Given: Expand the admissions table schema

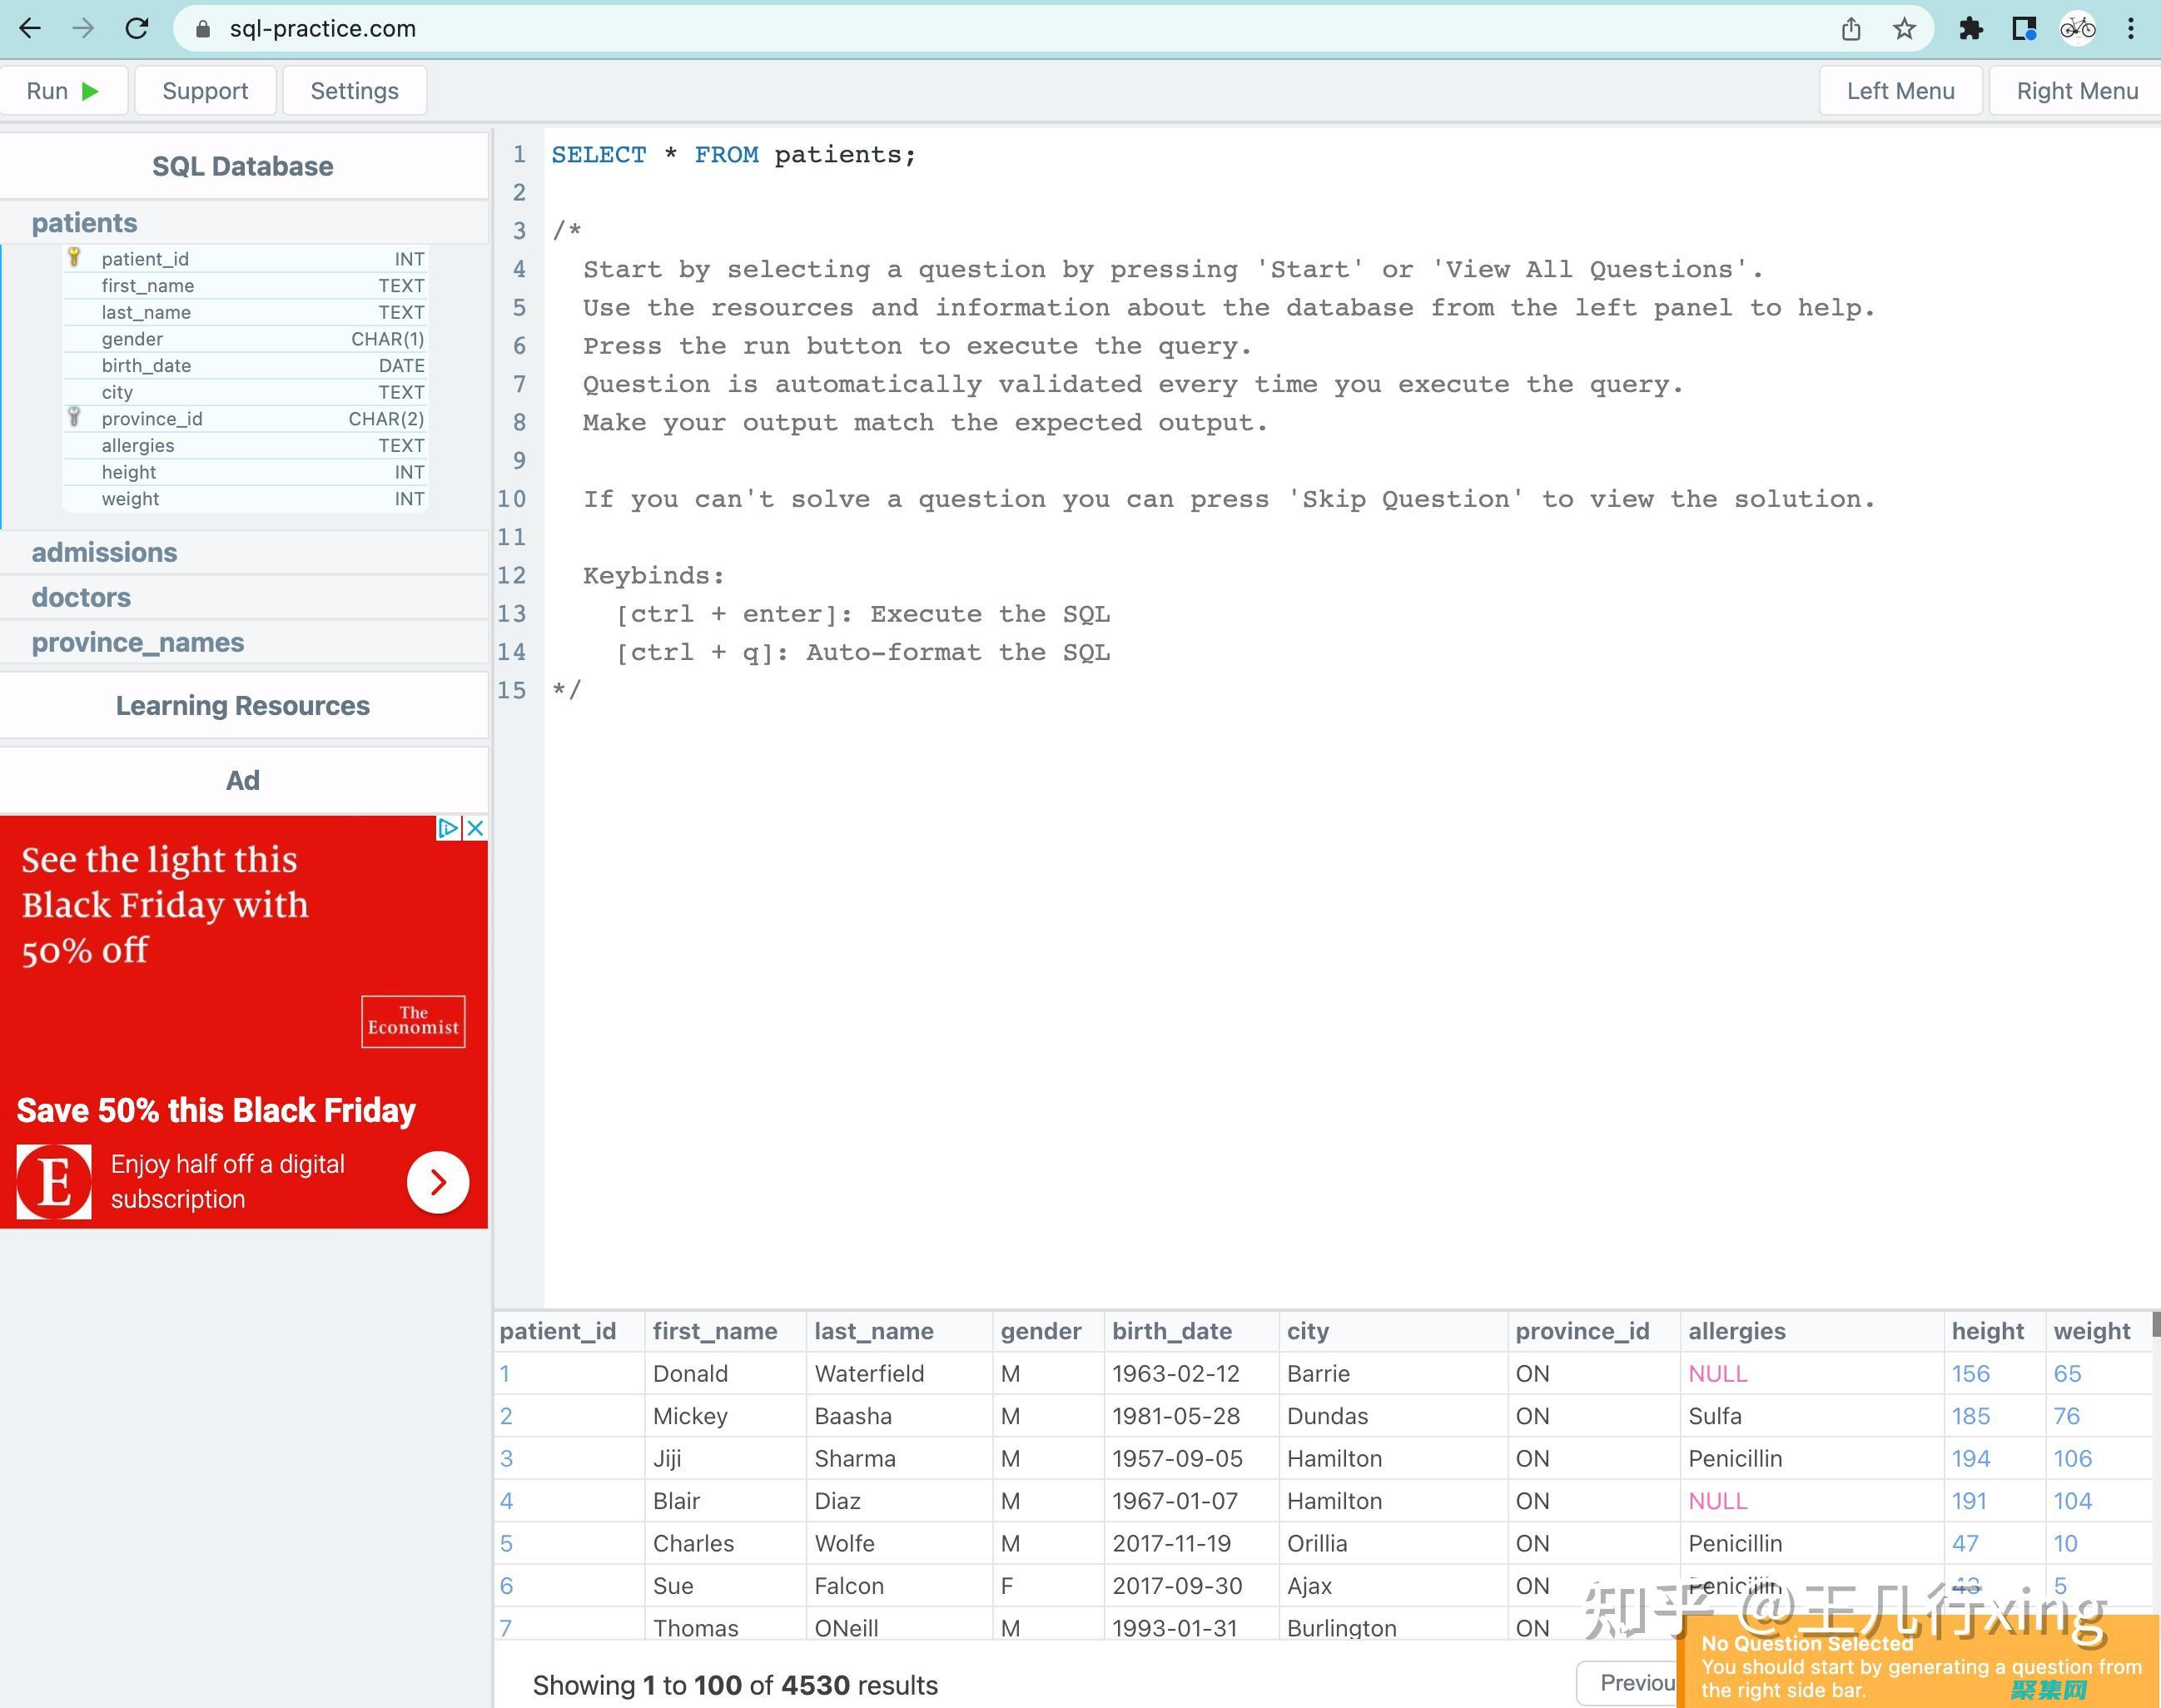Looking at the screenshot, I should (105, 552).
